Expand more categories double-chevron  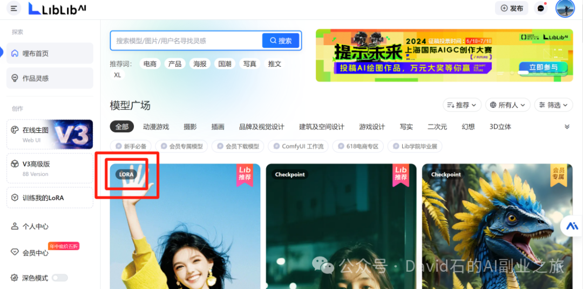(x=567, y=126)
